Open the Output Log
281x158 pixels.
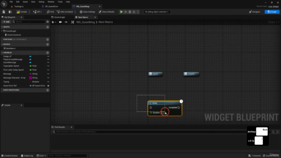click(27, 156)
